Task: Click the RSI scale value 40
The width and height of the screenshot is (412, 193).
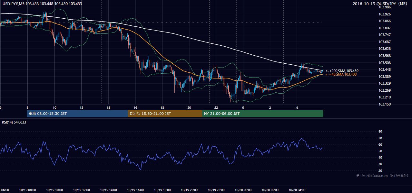Action: (380, 158)
